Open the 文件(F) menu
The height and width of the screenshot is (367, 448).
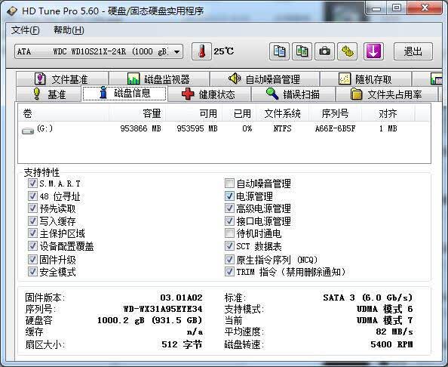pos(25,30)
